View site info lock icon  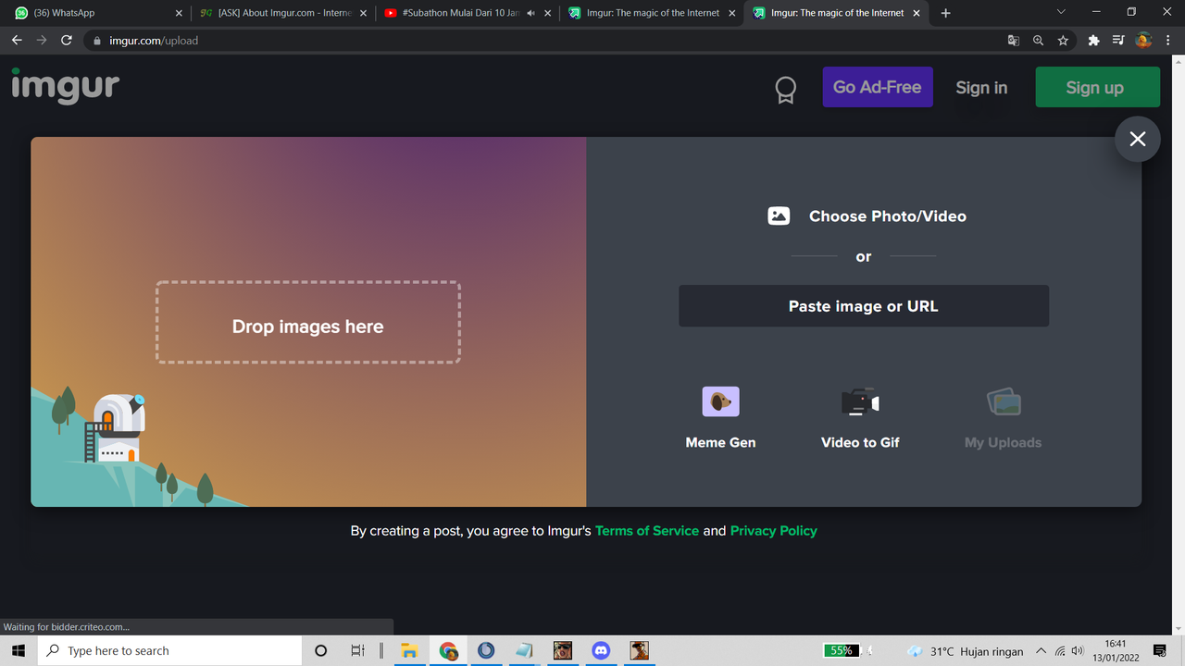coord(97,41)
